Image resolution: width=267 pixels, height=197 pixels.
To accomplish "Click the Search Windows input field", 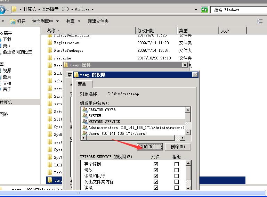I will tap(239, 10).
